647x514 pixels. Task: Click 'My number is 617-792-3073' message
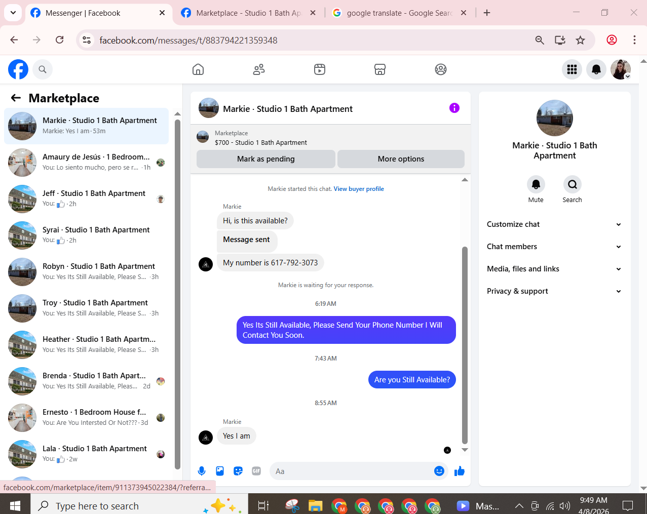point(271,263)
